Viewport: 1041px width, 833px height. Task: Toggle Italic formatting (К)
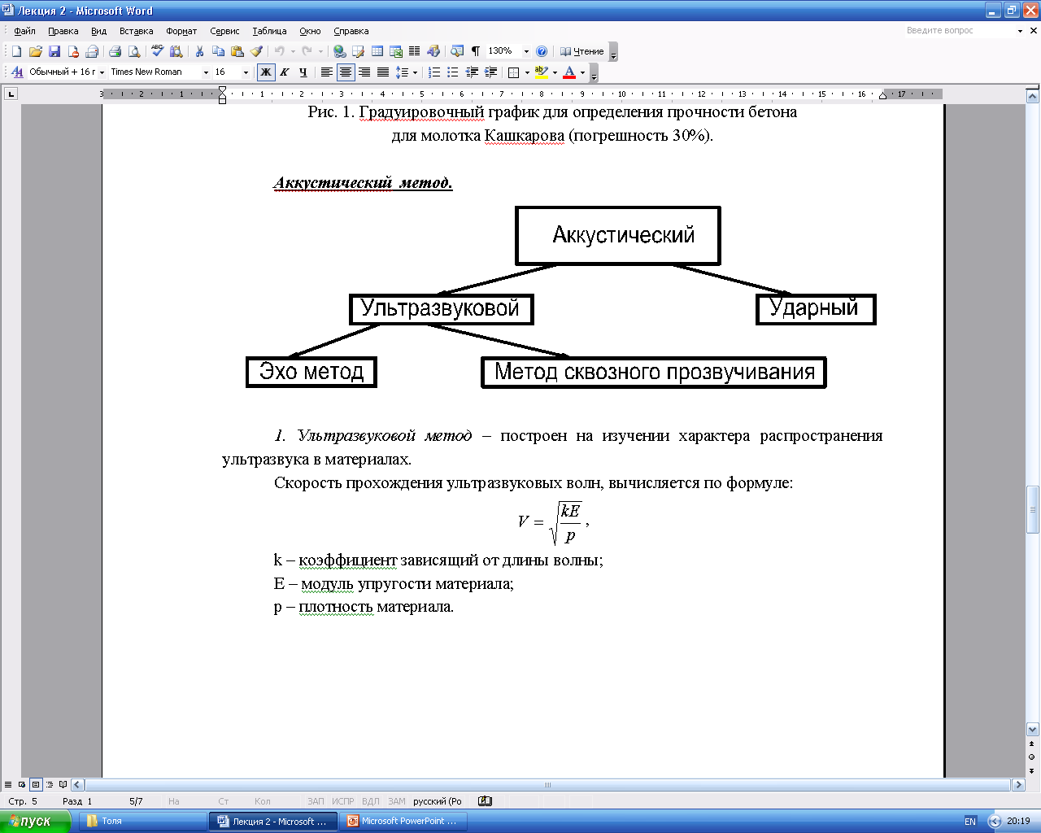pyautogui.click(x=285, y=72)
